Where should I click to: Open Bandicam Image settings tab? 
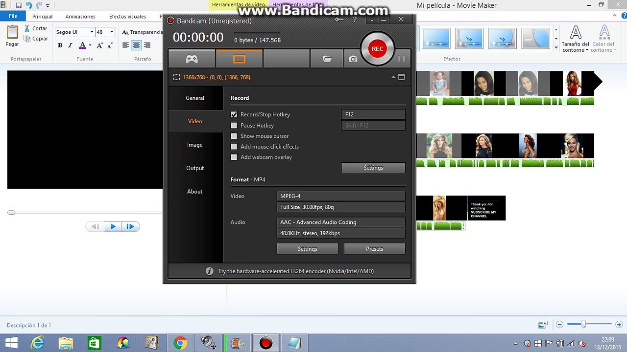pos(195,145)
